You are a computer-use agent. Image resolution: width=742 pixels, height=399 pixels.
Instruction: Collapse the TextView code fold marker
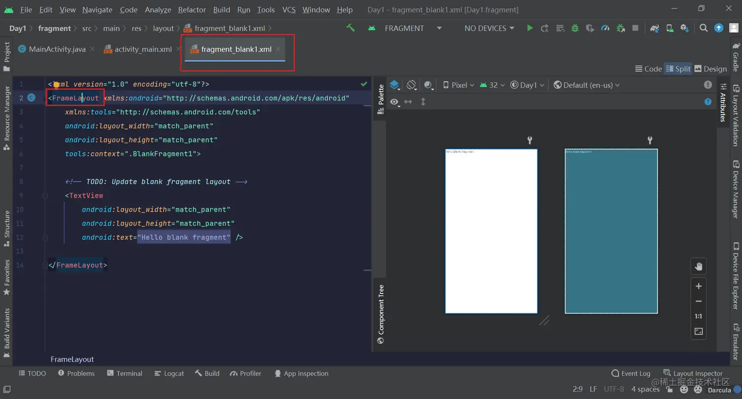[x=45, y=195]
